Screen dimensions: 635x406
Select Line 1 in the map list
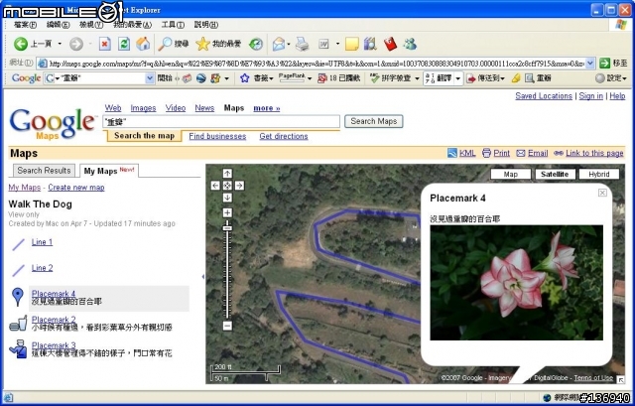click(x=42, y=242)
